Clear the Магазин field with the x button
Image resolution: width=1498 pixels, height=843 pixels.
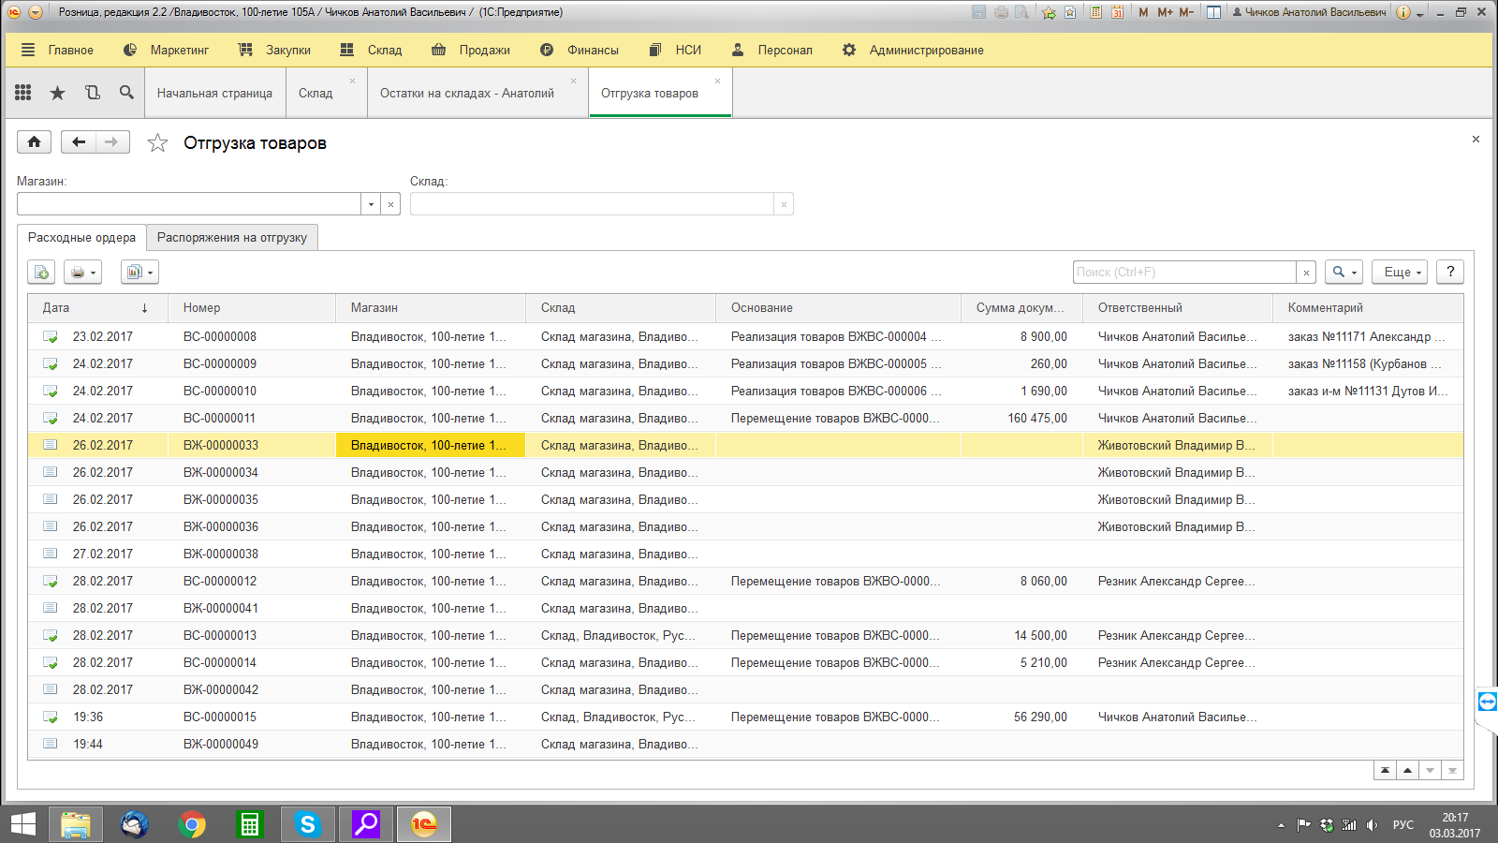pyautogui.click(x=390, y=204)
